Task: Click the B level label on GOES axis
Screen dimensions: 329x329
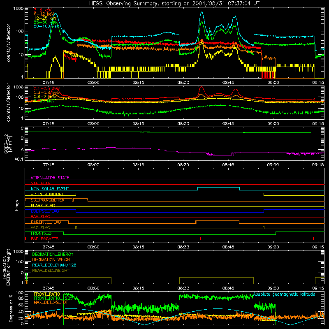Action: [22, 139]
